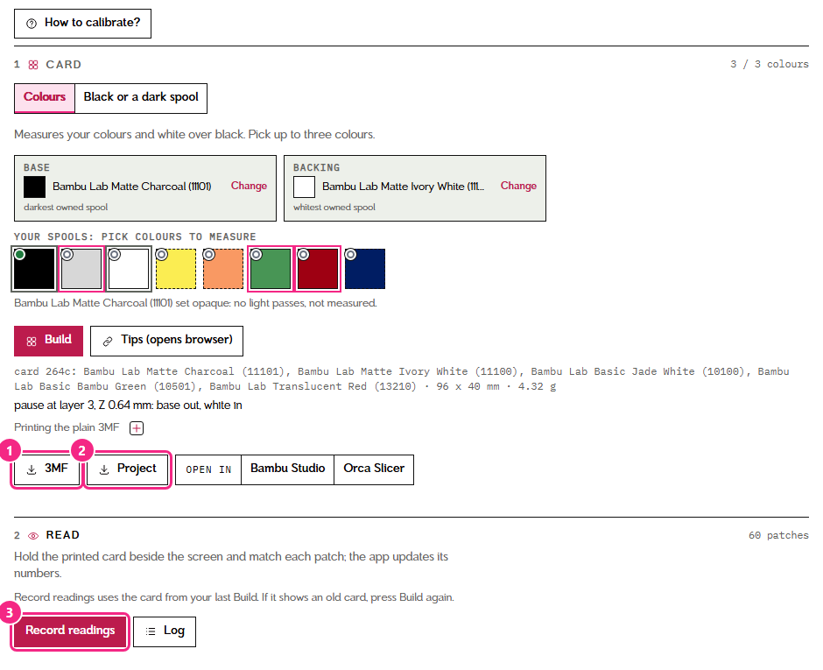The width and height of the screenshot is (823, 670).
Task: Click the white backing colour swatch
Action: pyautogui.click(x=304, y=187)
